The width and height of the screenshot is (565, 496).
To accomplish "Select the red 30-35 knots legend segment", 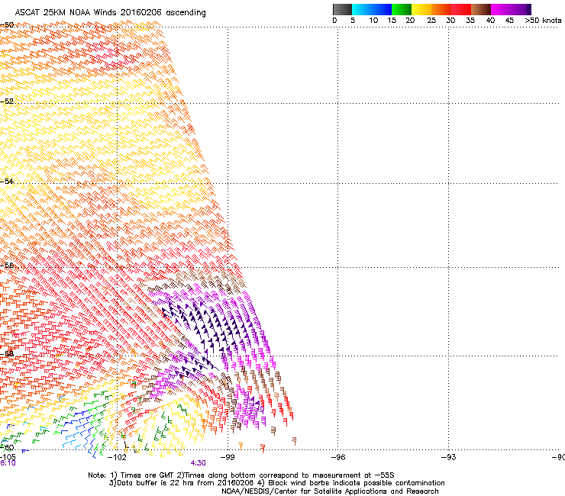I will click(x=461, y=9).
